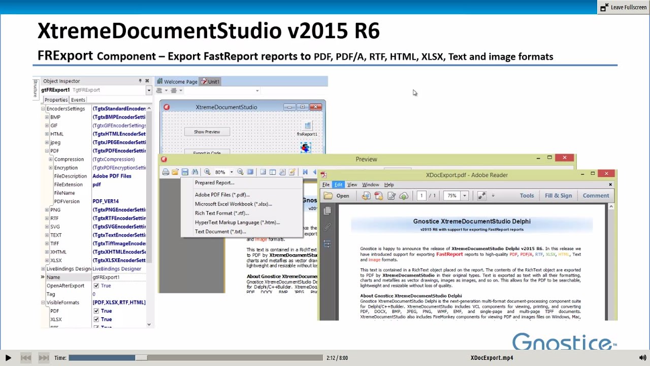Screen dimensions: 650x366
Task: Pin the Object Inspector panel
Action: tap(140, 81)
